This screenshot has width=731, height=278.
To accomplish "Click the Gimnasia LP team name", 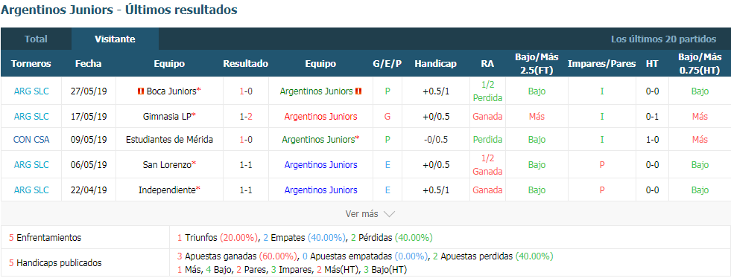I will pos(168,117).
